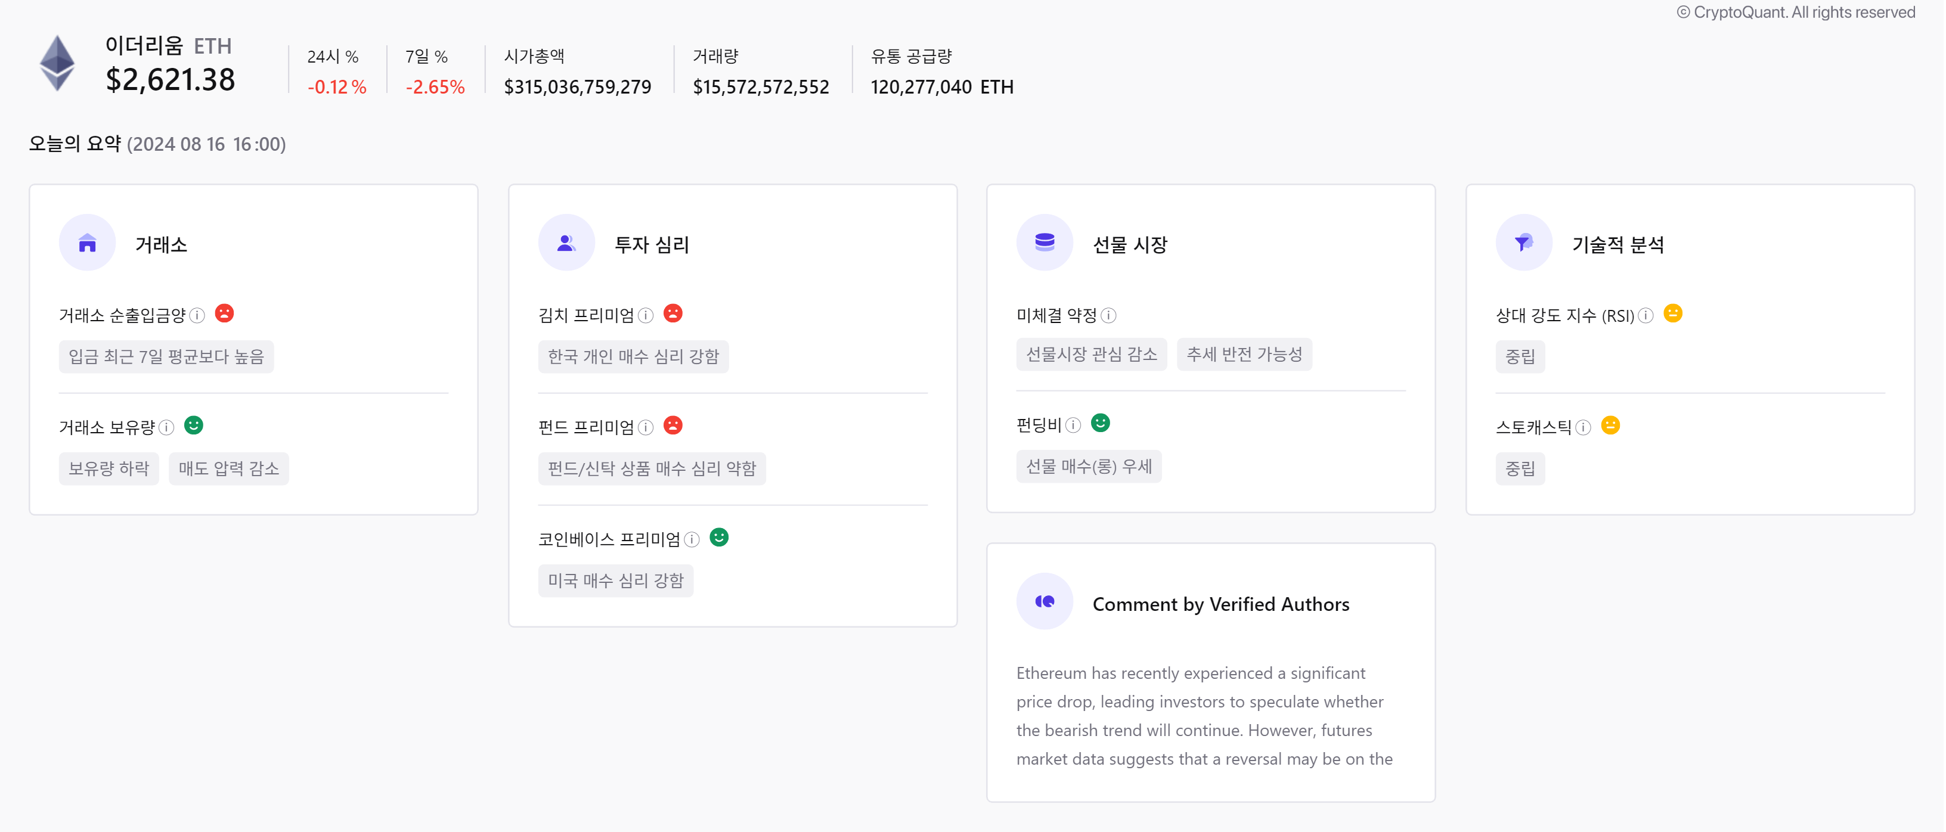Click the 기술적 분석 card heading
This screenshot has height=832, width=1946.
coord(1618,244)
